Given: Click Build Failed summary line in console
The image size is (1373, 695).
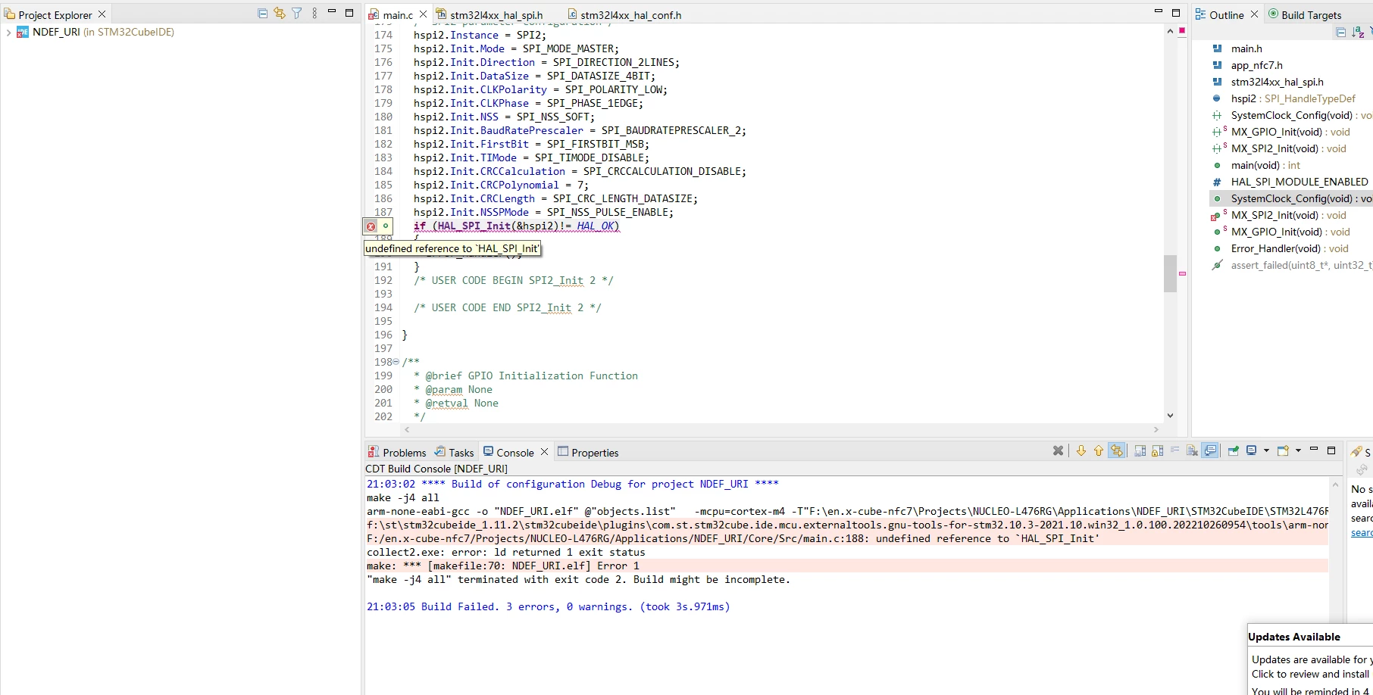Looking at the screenshot, I should [x=549, y=607].
